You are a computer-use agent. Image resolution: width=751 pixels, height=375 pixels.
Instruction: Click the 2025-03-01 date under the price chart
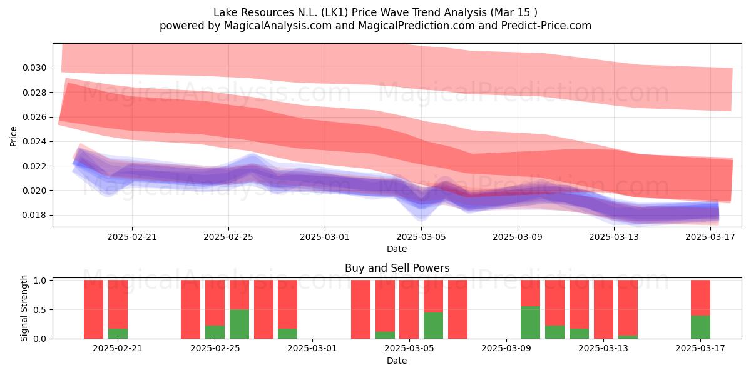pos(324,237)
